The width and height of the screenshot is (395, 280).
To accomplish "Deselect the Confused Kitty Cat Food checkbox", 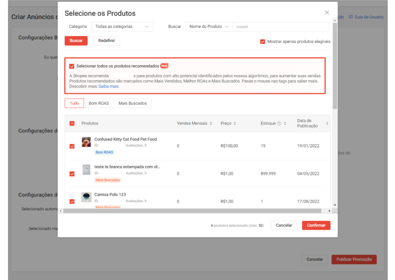I will 72,146.
